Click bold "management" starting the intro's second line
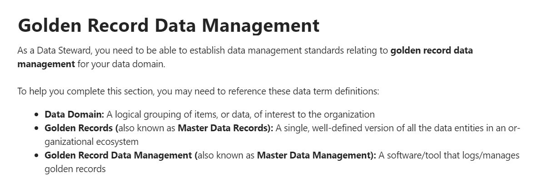 point(46,64)
